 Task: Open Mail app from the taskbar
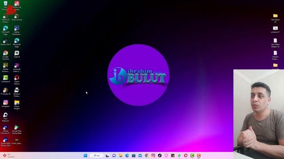140,155
